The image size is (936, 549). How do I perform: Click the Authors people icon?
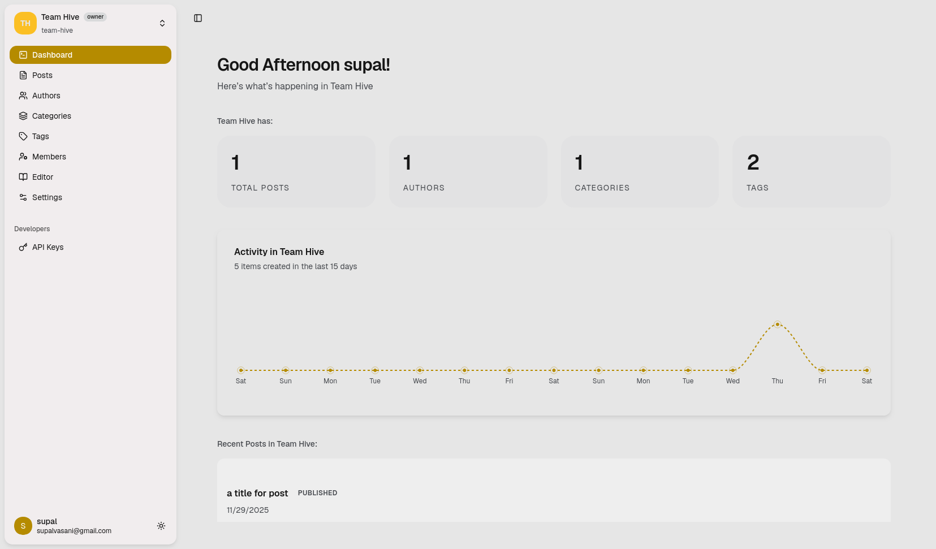click(23, 96)
